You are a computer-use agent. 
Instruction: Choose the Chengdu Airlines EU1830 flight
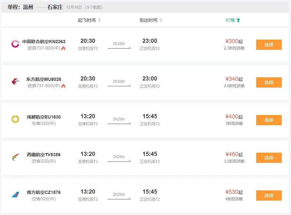269,120
